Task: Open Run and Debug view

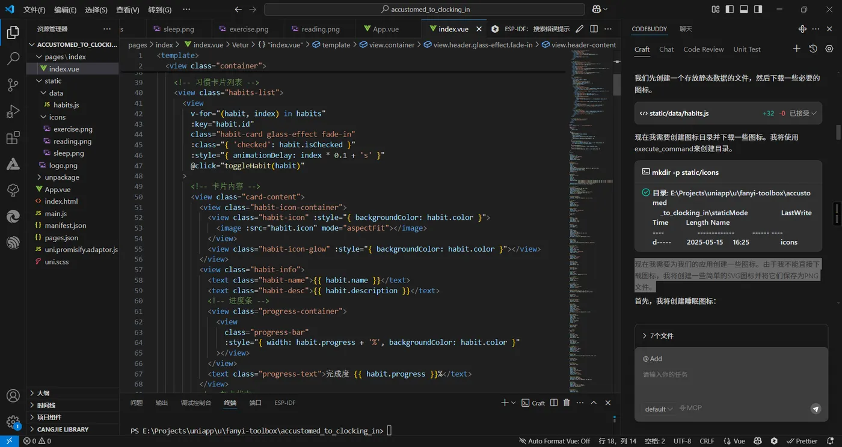Action: pyautogui.click(x=13, y=112)
